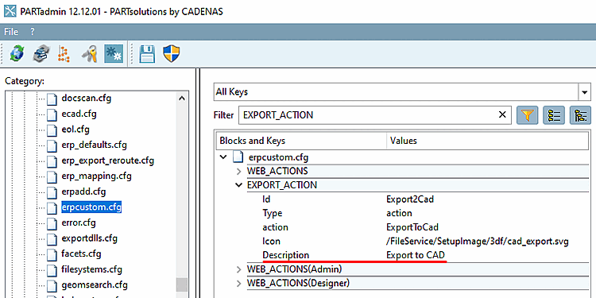596x298 pixels.
Task: Clear the EXPORT_ACTION filter text
Action: tap(502, 114)
